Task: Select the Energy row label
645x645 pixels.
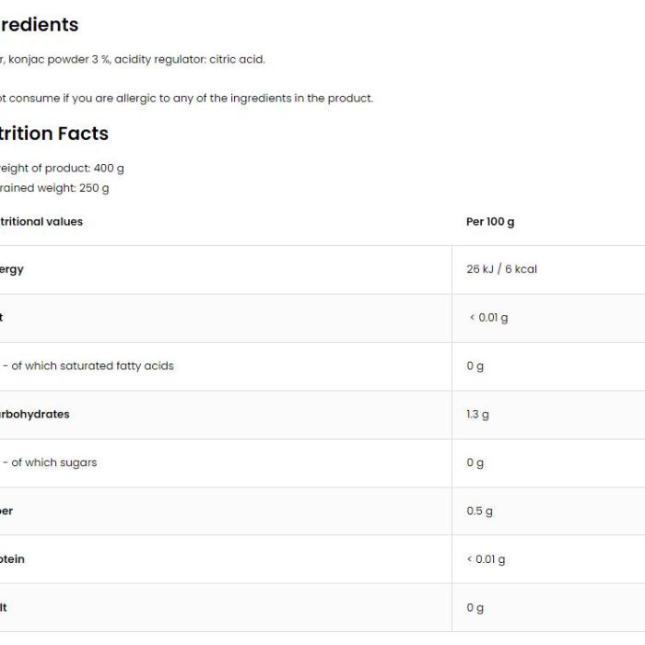Action: pyautogui.click(x=11, y=270)
